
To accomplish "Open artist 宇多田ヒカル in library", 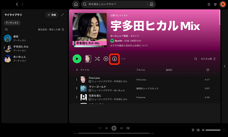I will (34, 48).
